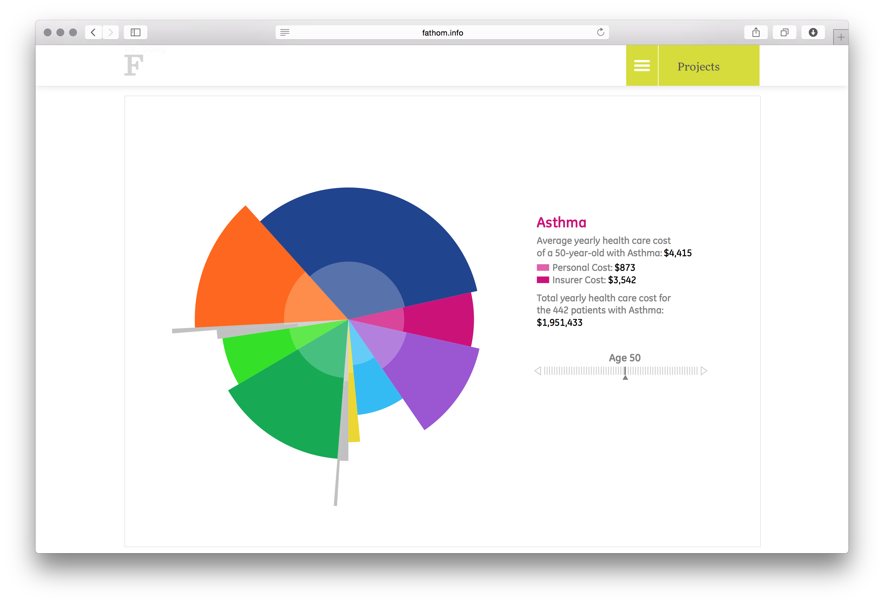Decrease age with left slider arrow
Viewport: 884px width, 604px height.
pos(538,371)
